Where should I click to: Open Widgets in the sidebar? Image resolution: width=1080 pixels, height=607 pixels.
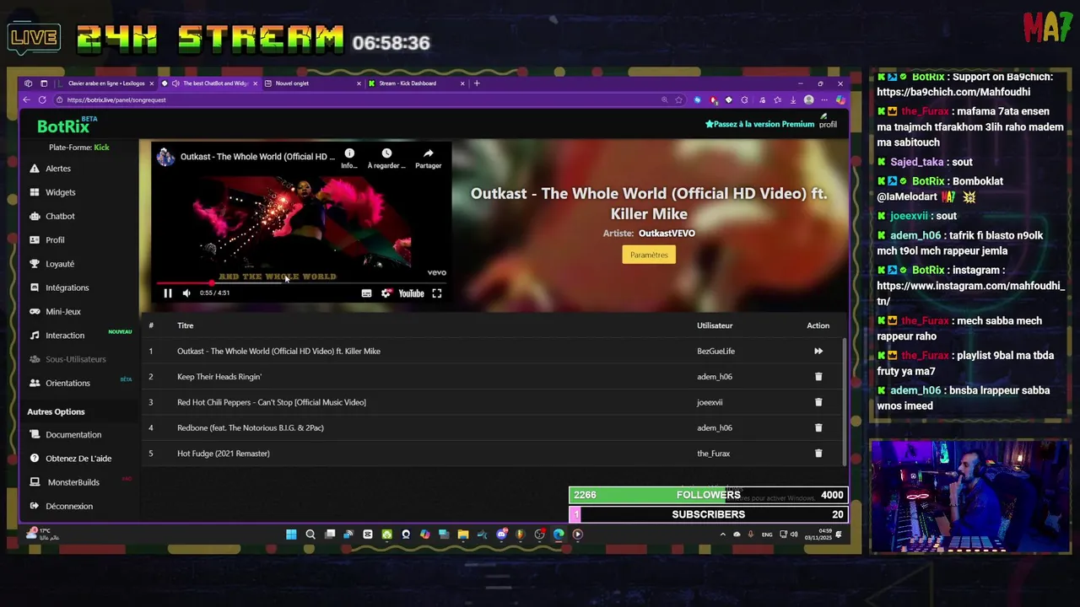coord(60,192)
